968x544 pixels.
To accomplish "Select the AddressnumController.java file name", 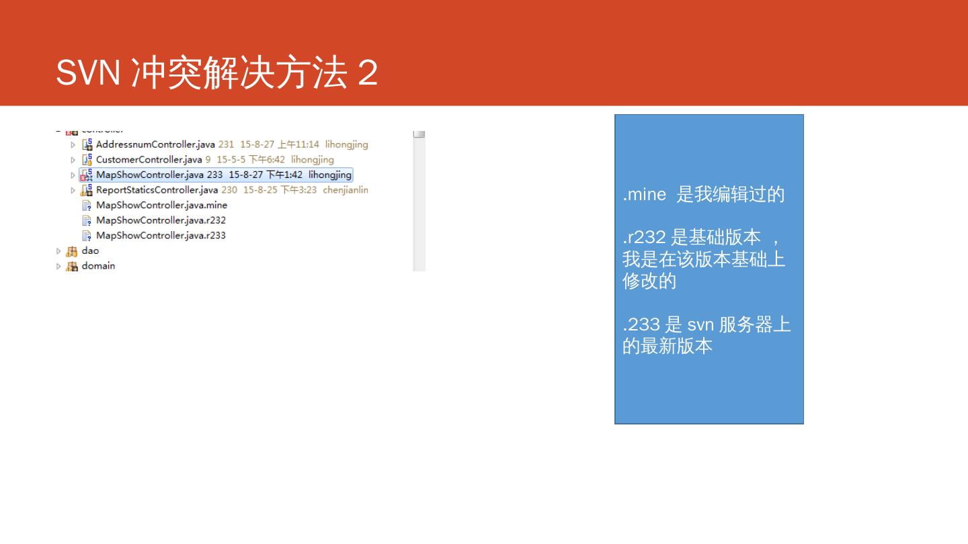I will coord(155,144).
